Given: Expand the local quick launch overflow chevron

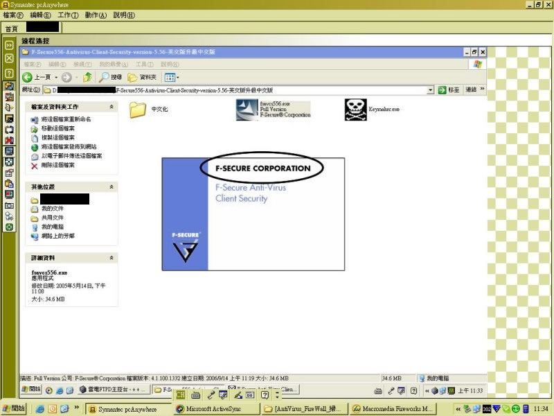Looking at the screenshot, I should tap(77, 408).
